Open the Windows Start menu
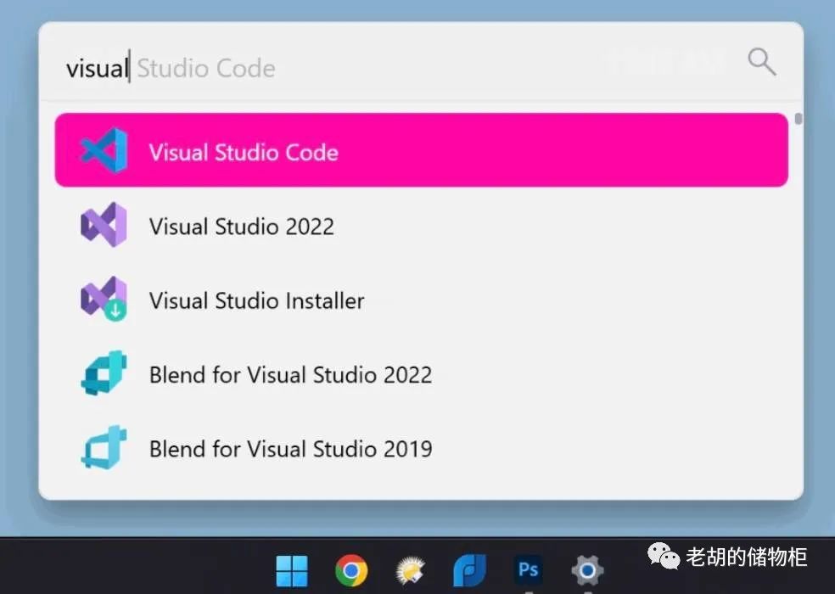 [292, 570]
